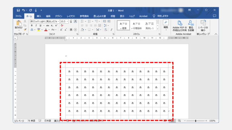Activate the Format Painter brush
This screenshot has height=130, width=232.
click(x=25, y=29)
